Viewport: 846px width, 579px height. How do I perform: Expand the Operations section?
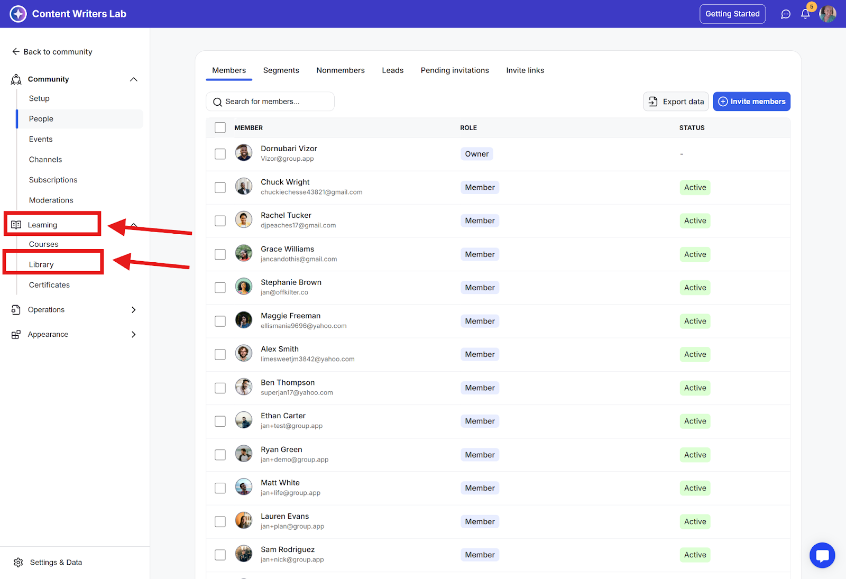[133, 310]
